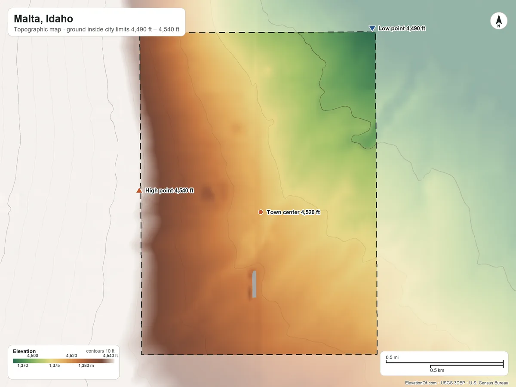This screenshot has width=516, height=387.
Task: Click the topographic map subtitle text
Action: pos(96,31)
